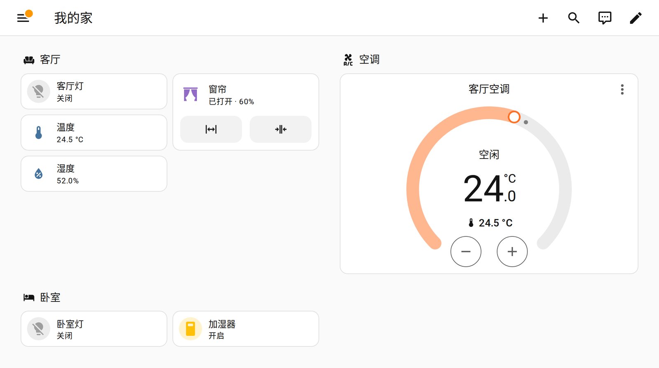Click the 温度 thermometer icon
Viewport: 659px width, 368px height.
39,133
